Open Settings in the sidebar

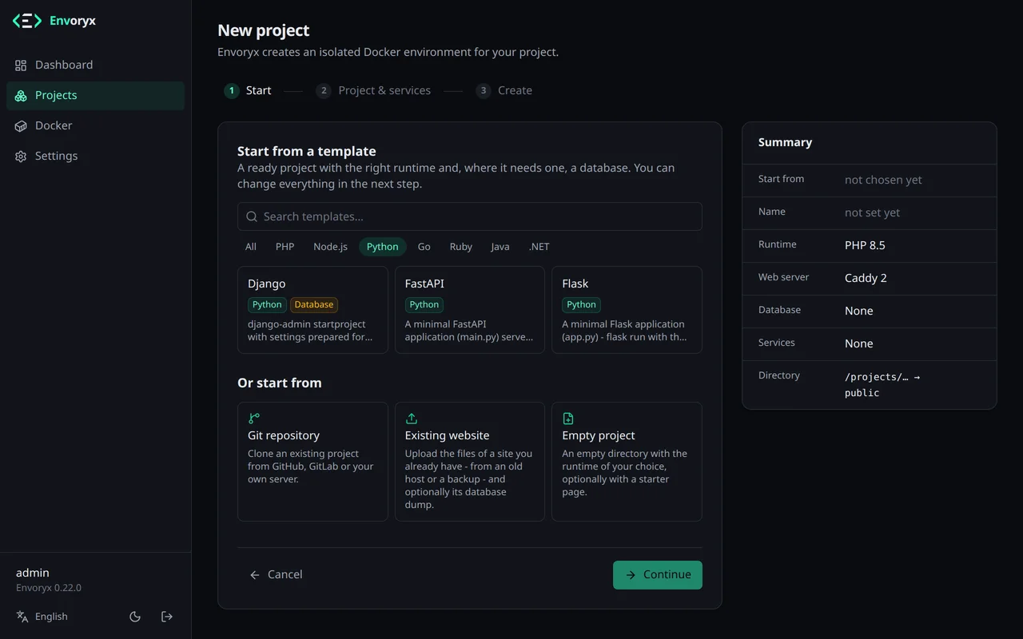click(x=95, y=156)
